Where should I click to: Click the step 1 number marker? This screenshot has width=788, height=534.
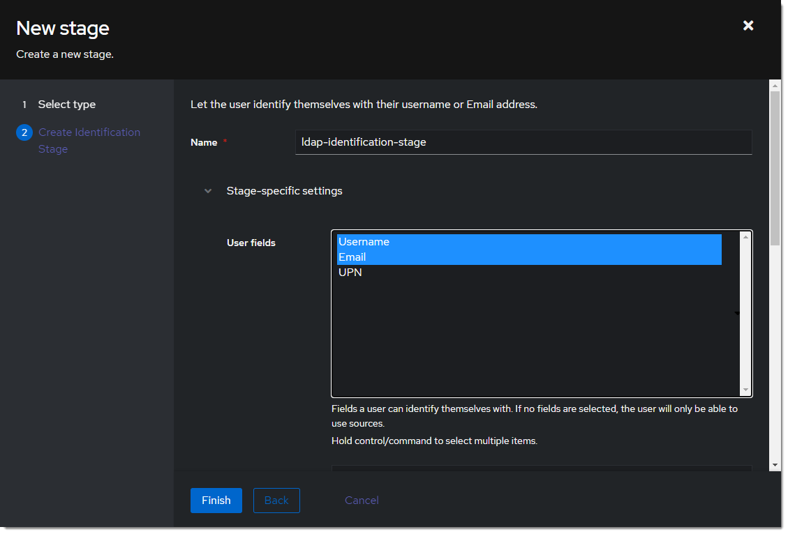point(24,104)
